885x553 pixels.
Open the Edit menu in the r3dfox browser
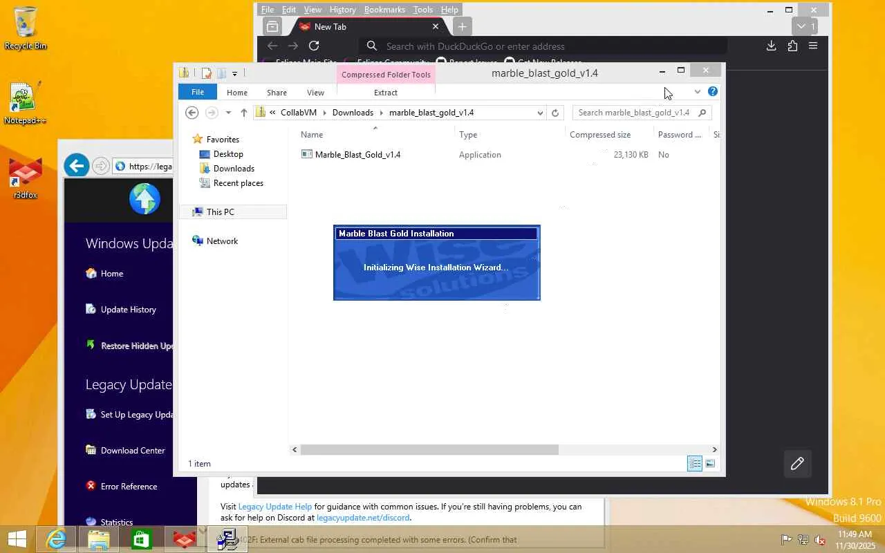[x=289, y=10]
